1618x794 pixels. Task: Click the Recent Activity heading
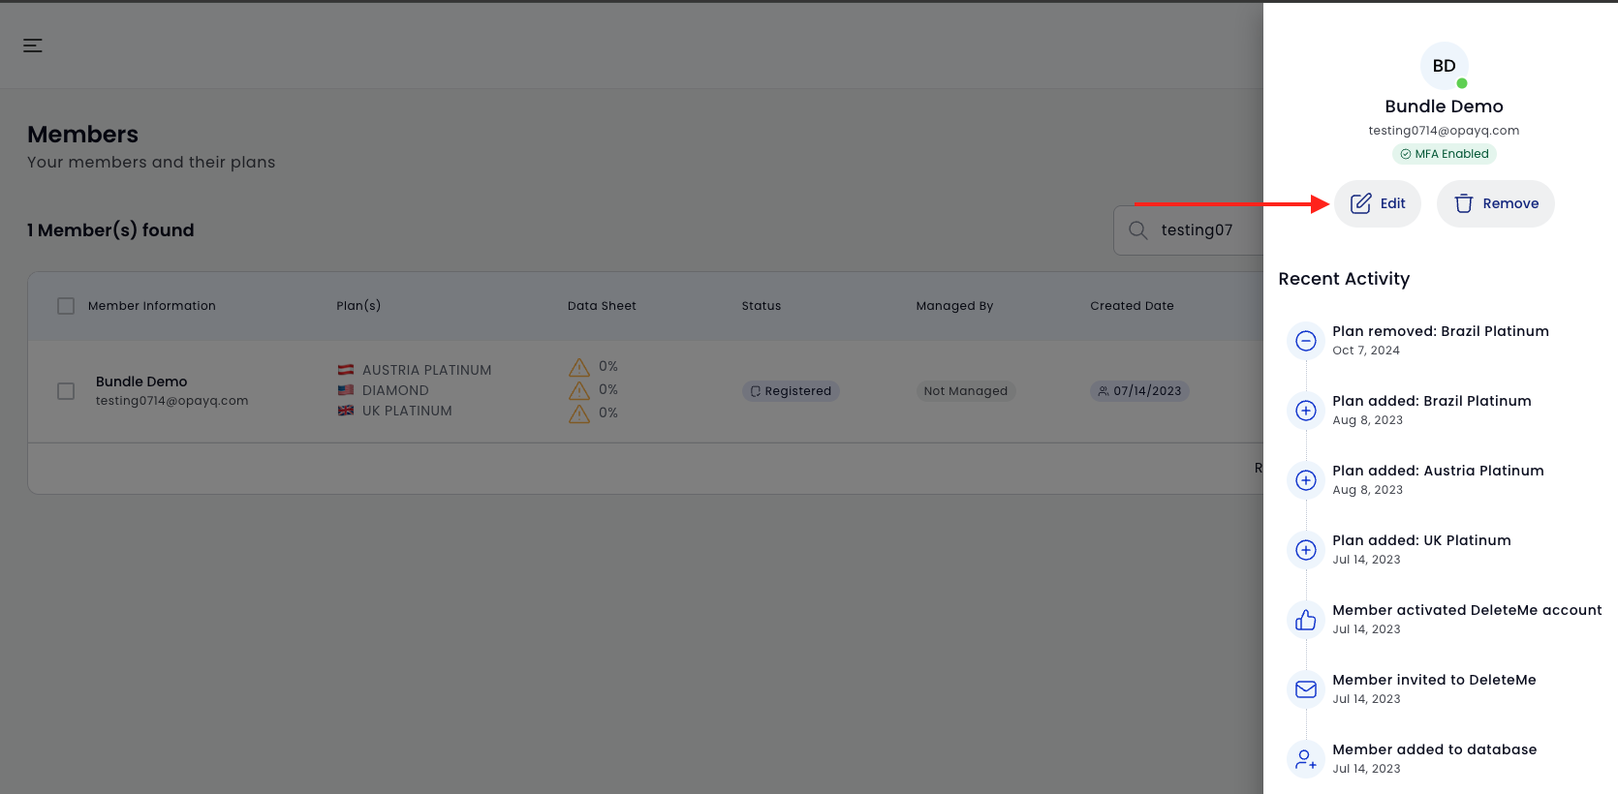point(1344,279)
